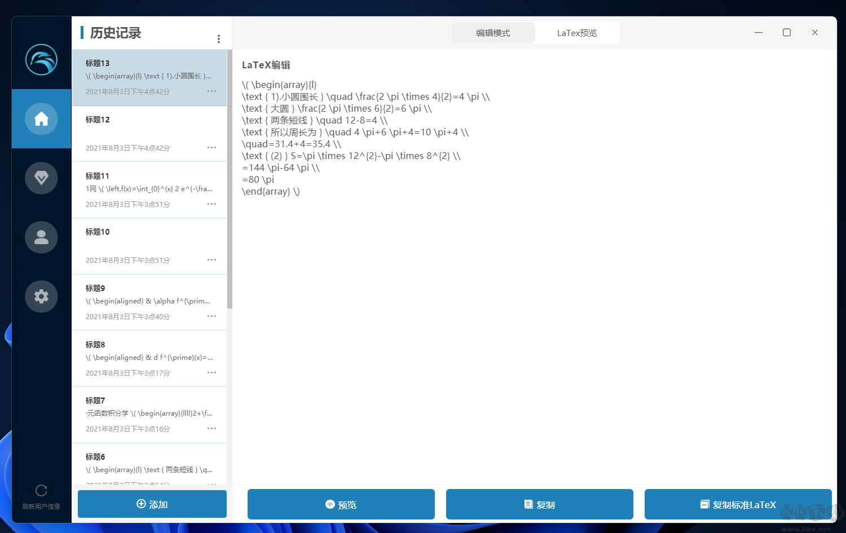Open more options for 标题12
This screenshot has height=533, width=846.
point(211,147)
